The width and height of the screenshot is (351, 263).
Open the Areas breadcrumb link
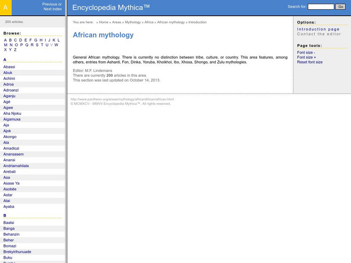click(116, 22)
